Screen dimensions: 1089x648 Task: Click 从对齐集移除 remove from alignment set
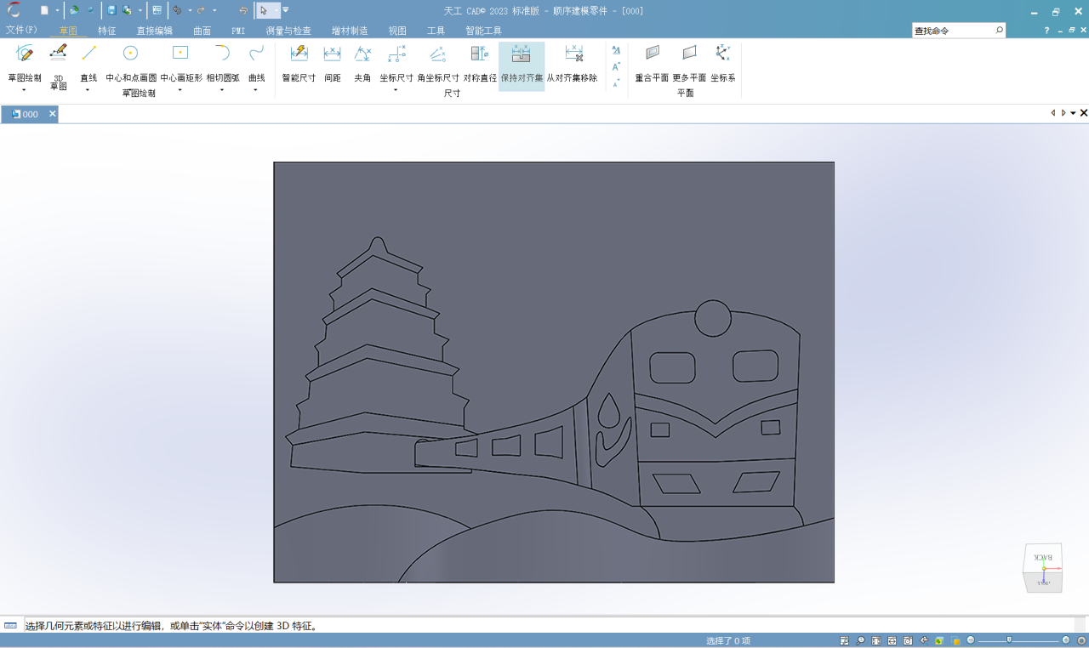(572, 63)
